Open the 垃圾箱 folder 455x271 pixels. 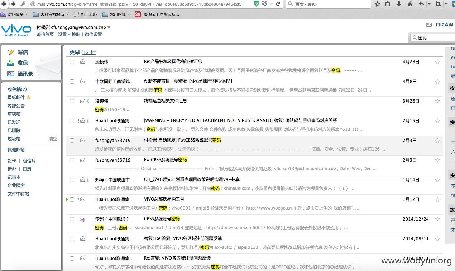(x=14, y=139)
